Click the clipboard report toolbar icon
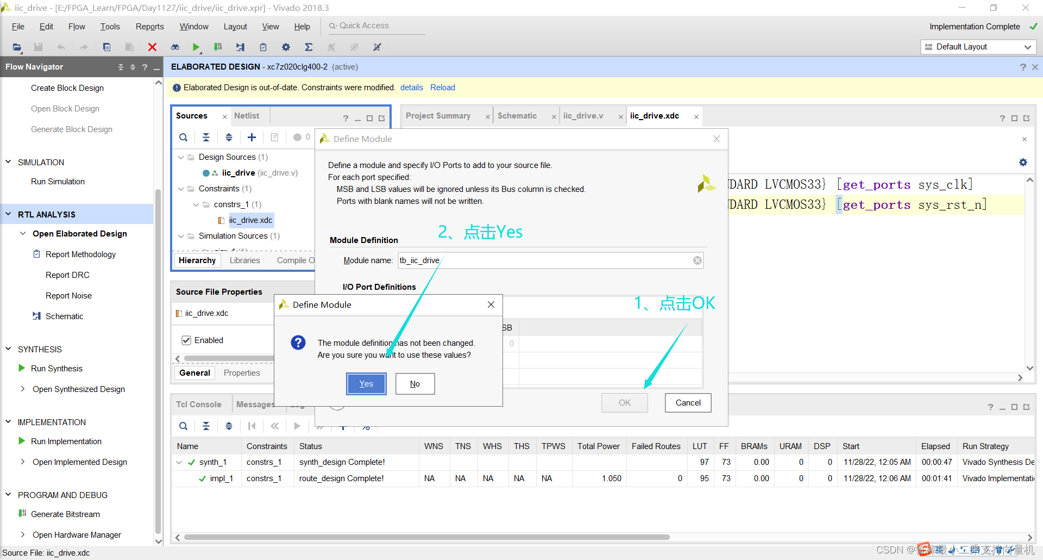Viewport: 1043px width, 560px height. point(263,47)
